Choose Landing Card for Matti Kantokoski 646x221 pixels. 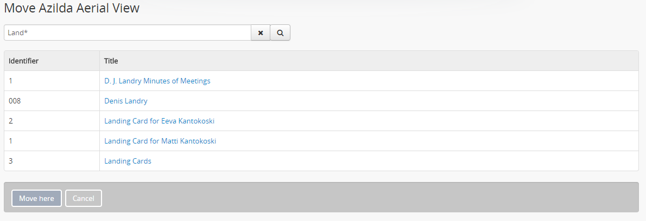click(160, 141)
